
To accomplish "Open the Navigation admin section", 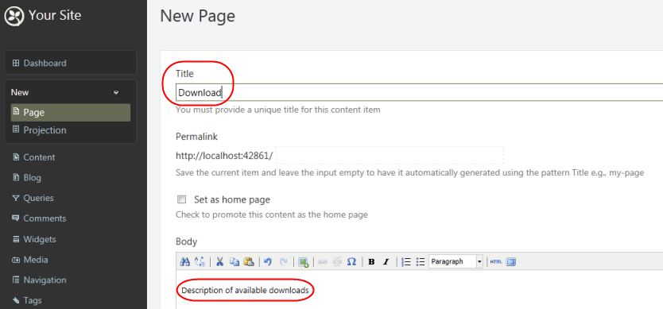I will pyautogui.click(x=45, y=280).
